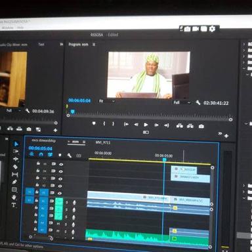
Task: Open asm sequence tab menu in timeline
Action: tap(84, 142)
